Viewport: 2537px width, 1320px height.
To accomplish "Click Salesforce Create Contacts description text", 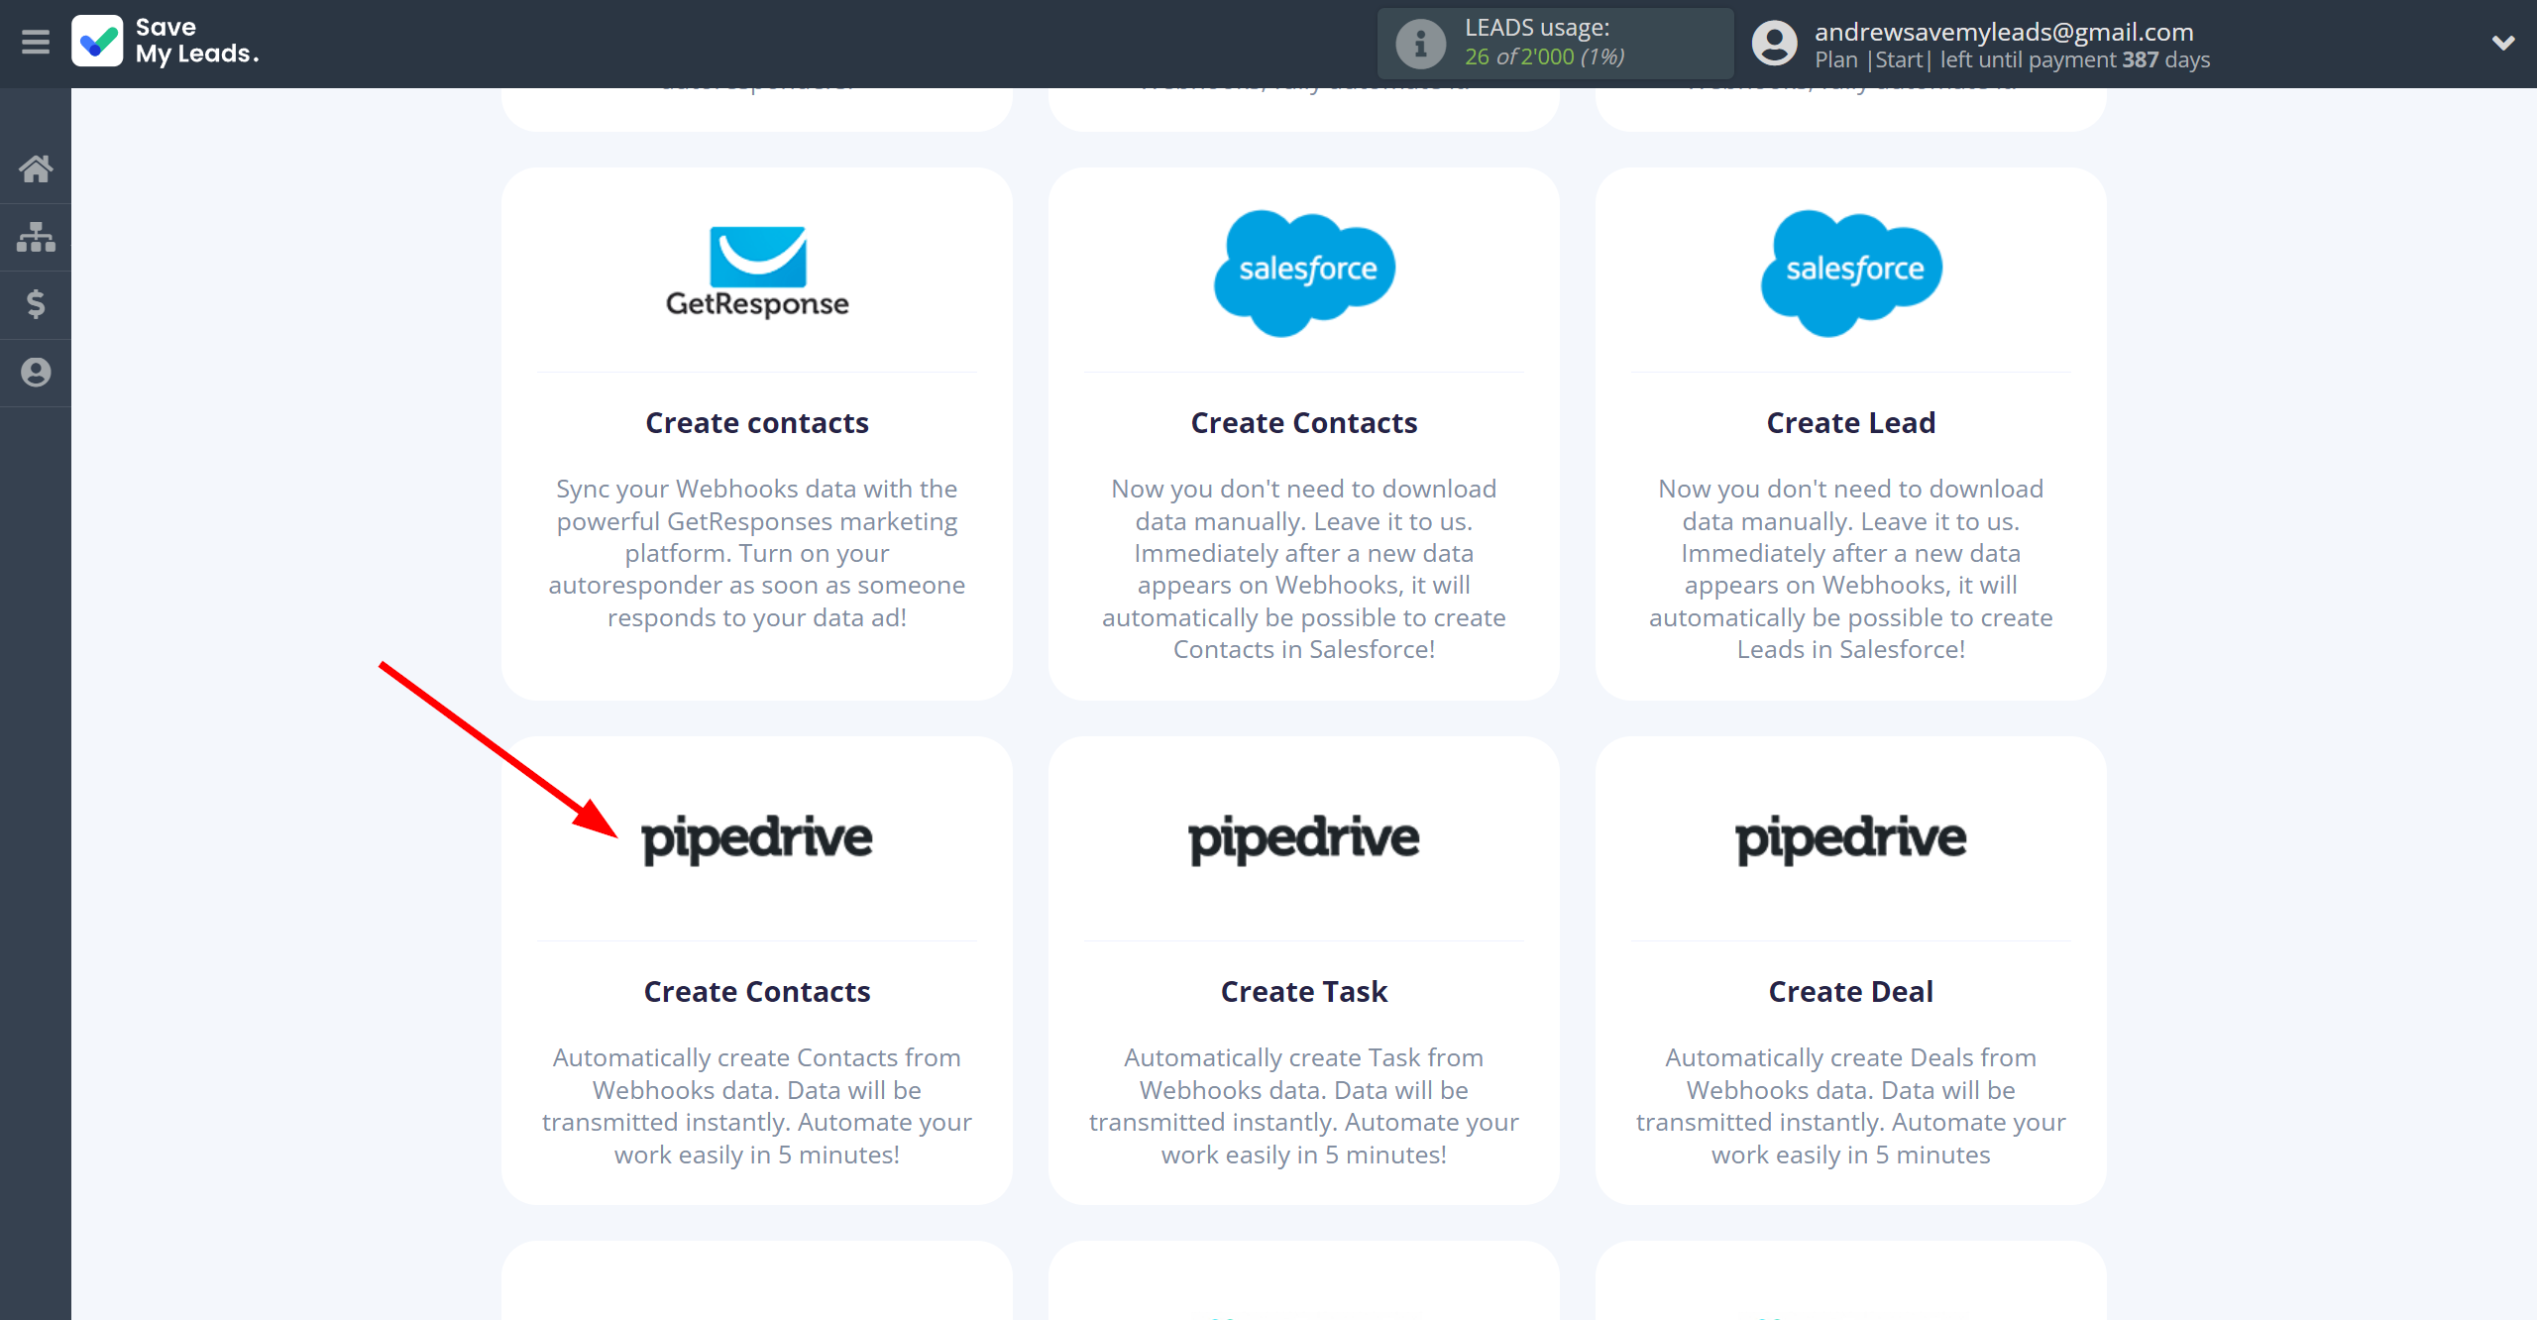I will pyautogui.click(x=1304, y=569).
